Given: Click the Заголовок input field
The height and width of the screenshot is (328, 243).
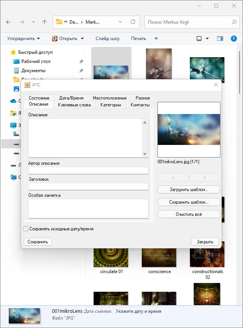Looking at the screenshot, I should [88, 187].
